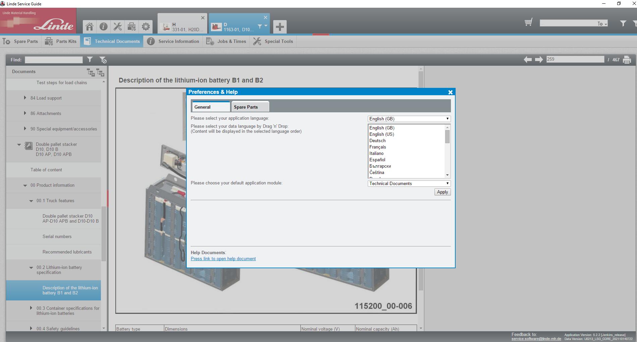Screen dimensions: 637x342
Task: Open the Spare Parts module
Action: (20, 41)
